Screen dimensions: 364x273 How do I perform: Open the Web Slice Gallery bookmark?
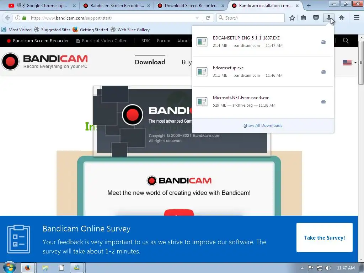[130, 30]
